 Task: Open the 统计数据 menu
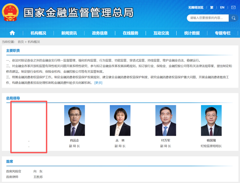pyautogui.click(x=192, y=33)
